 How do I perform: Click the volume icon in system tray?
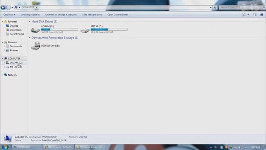click(x=239, y=147)
